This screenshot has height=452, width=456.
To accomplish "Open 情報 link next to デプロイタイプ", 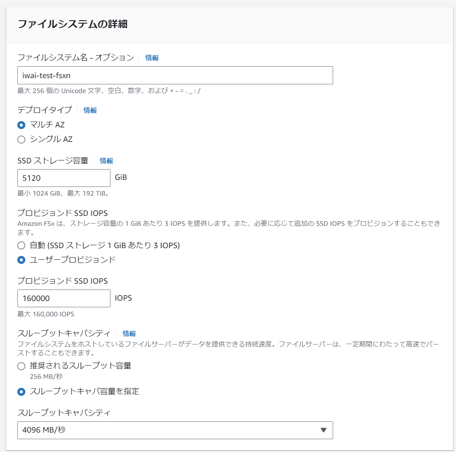I will click(x=90, y=110).
